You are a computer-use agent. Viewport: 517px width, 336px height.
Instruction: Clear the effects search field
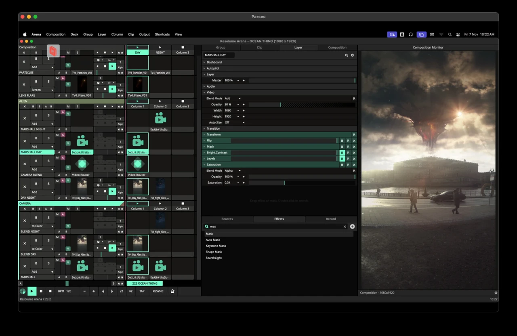[x=345, y=227]
